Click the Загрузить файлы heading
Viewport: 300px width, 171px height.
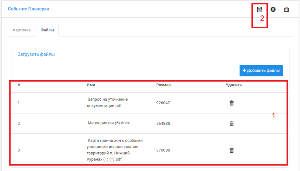click(x=36, y=55)
